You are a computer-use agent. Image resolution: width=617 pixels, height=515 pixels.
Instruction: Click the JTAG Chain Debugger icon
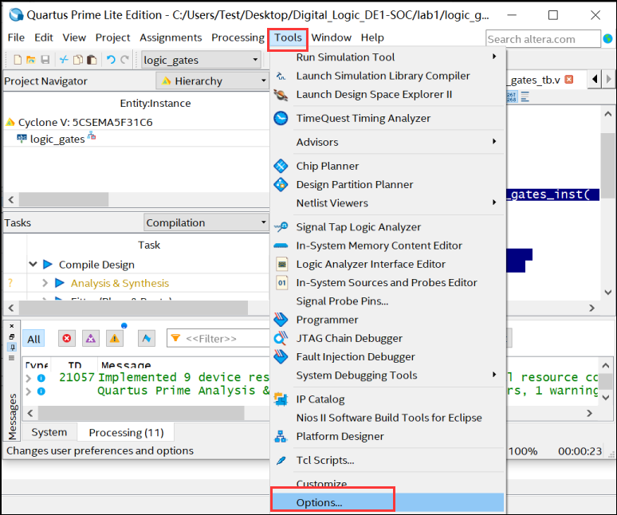281,338
